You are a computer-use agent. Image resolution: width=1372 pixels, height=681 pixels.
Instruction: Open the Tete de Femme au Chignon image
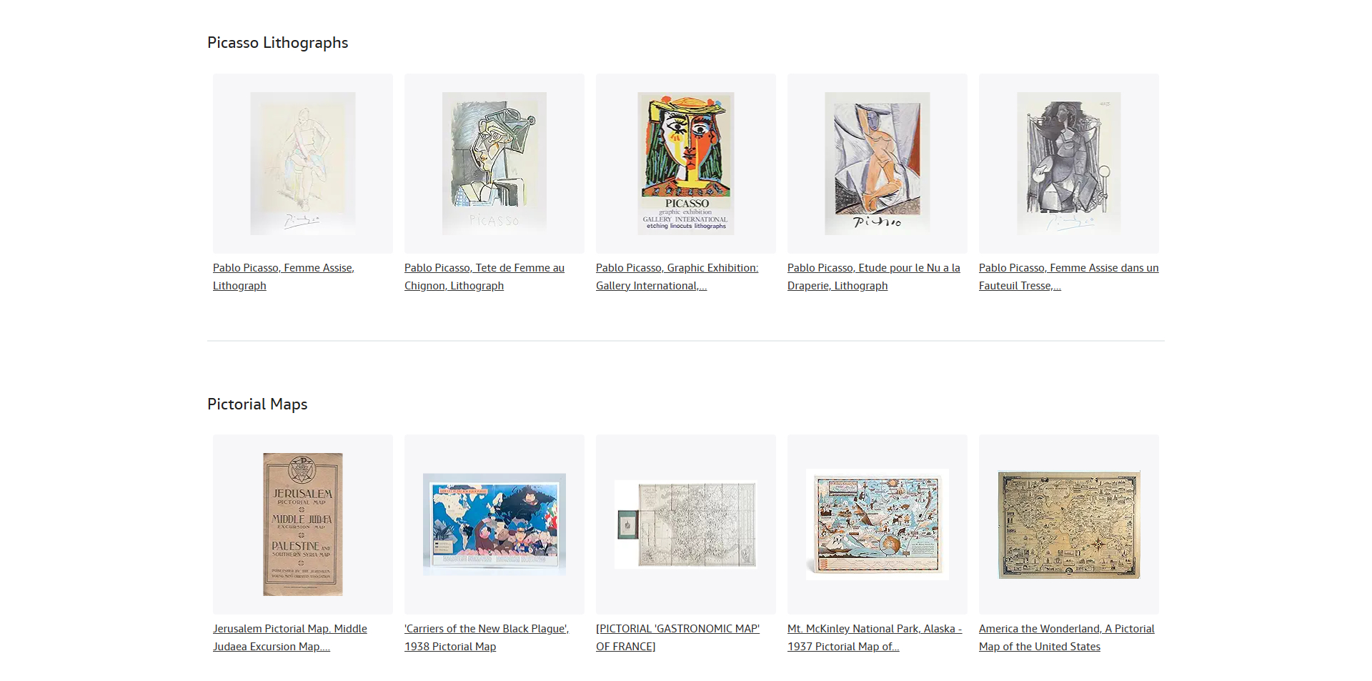click(494, 164)
